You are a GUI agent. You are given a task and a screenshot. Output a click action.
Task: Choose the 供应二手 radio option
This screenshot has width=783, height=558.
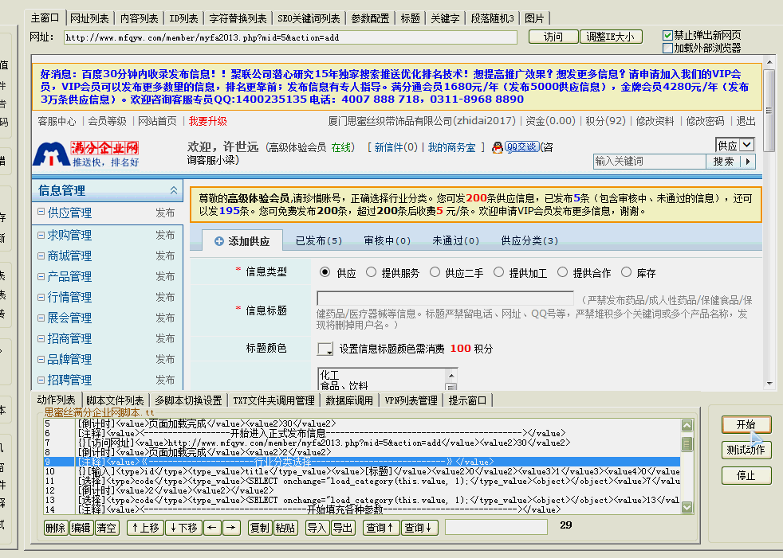click(x=435, y=272)
